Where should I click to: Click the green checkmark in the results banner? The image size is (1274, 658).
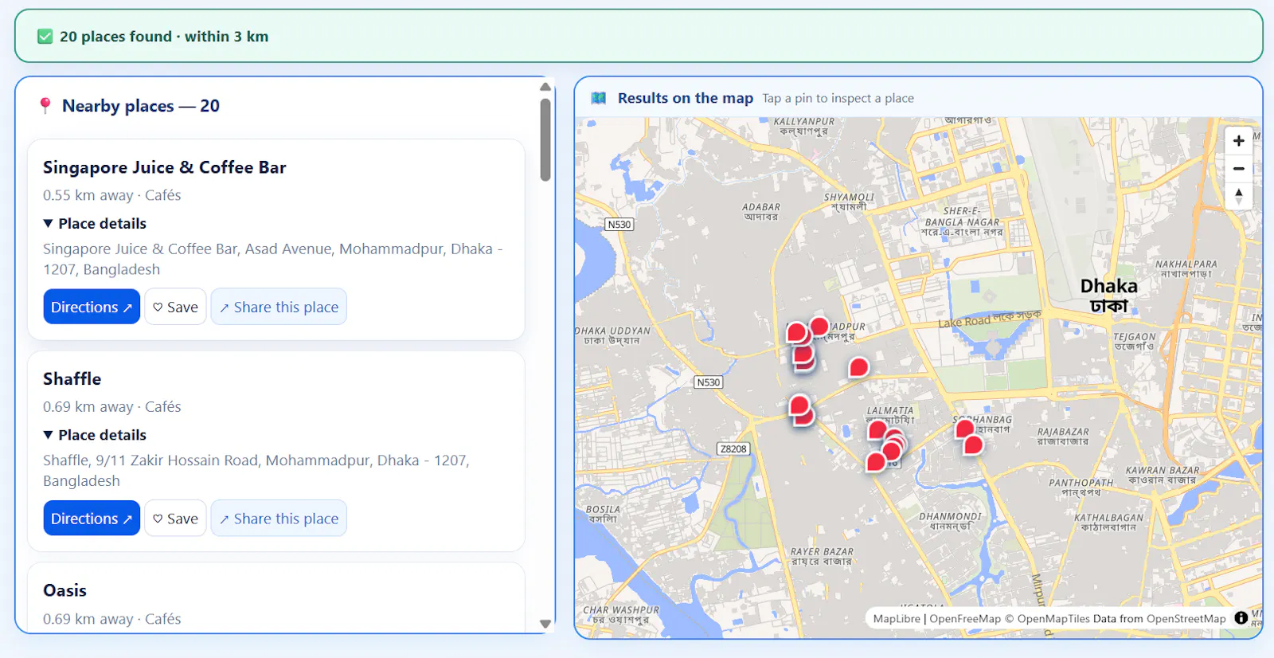pyautogui.click(x=45, y=37)
